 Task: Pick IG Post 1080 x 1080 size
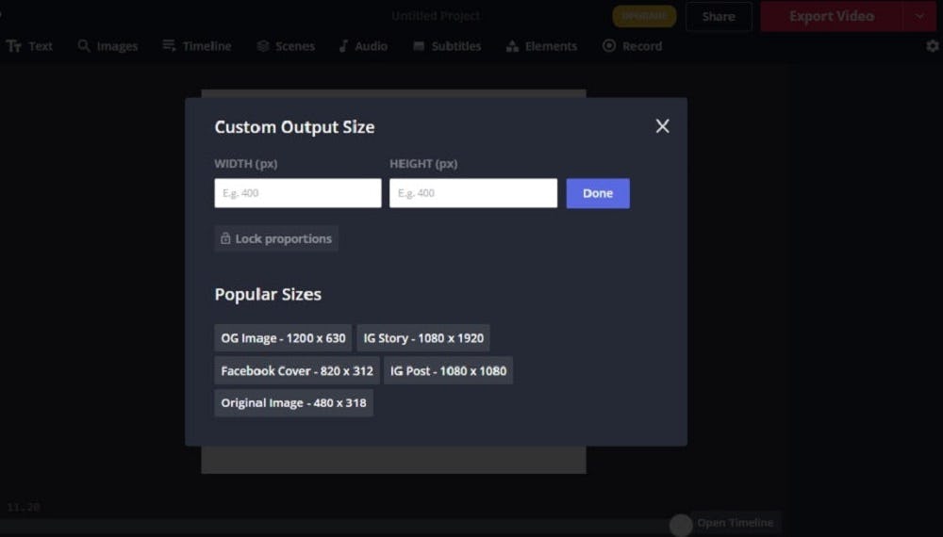[x=448, y=370]
